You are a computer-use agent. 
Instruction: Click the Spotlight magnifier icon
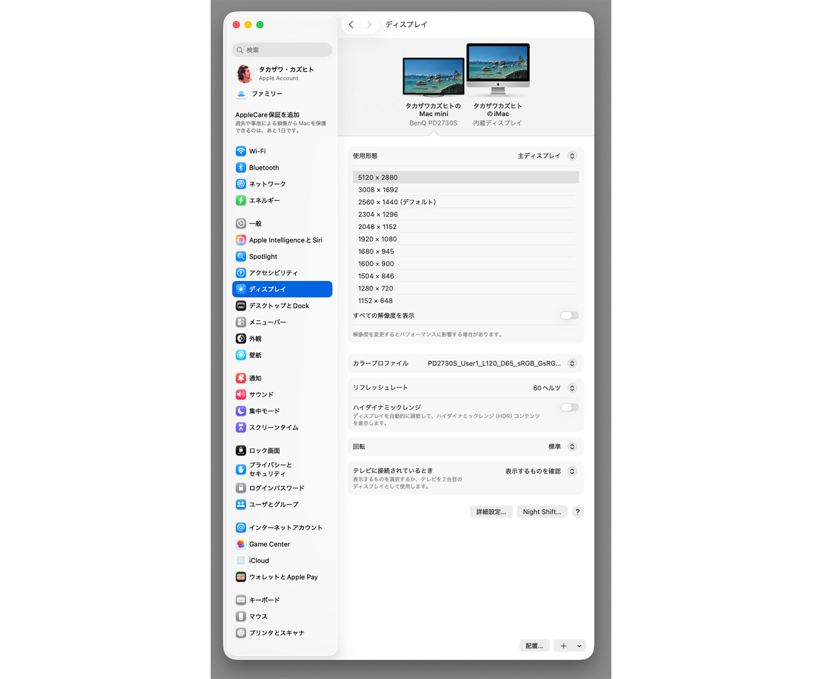pyautogui.click(x=241, y=256)
